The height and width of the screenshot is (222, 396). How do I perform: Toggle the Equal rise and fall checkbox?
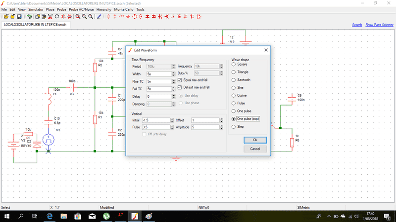[x=180, y=80]
